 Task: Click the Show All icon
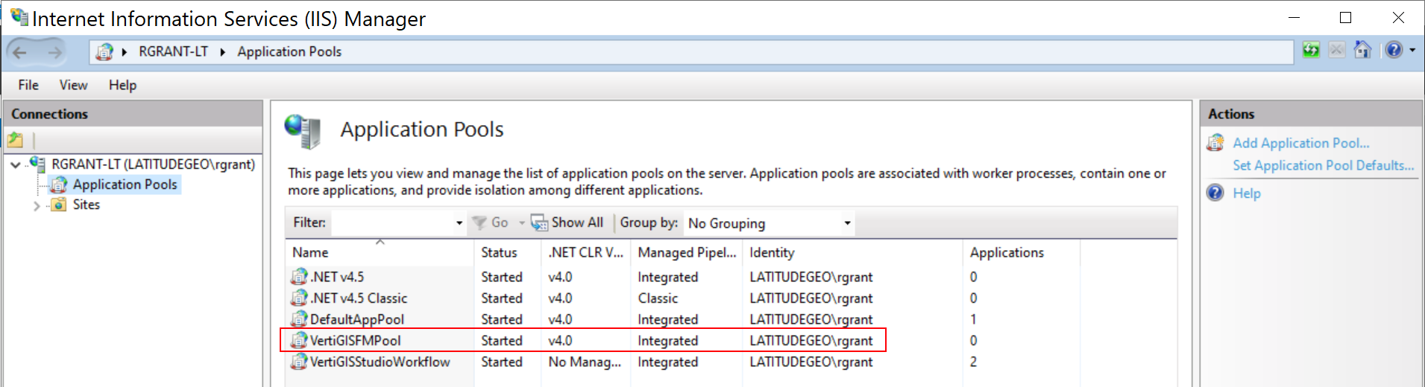(x=539, y=223)
